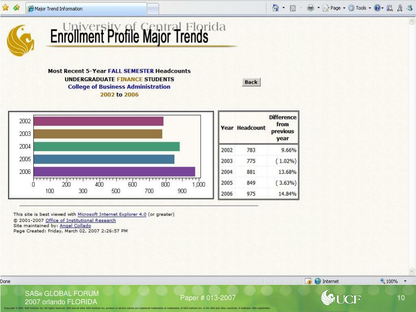The image size is (416, 312).
Task: Open the Office of Institutional Research link
Action: coord(80,220)
